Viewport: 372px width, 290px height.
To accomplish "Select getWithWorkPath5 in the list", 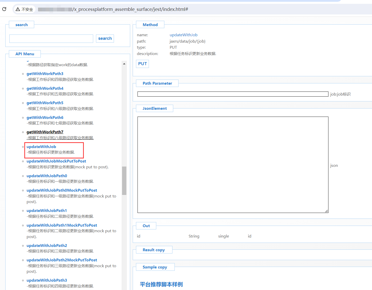I will (45, 103).
